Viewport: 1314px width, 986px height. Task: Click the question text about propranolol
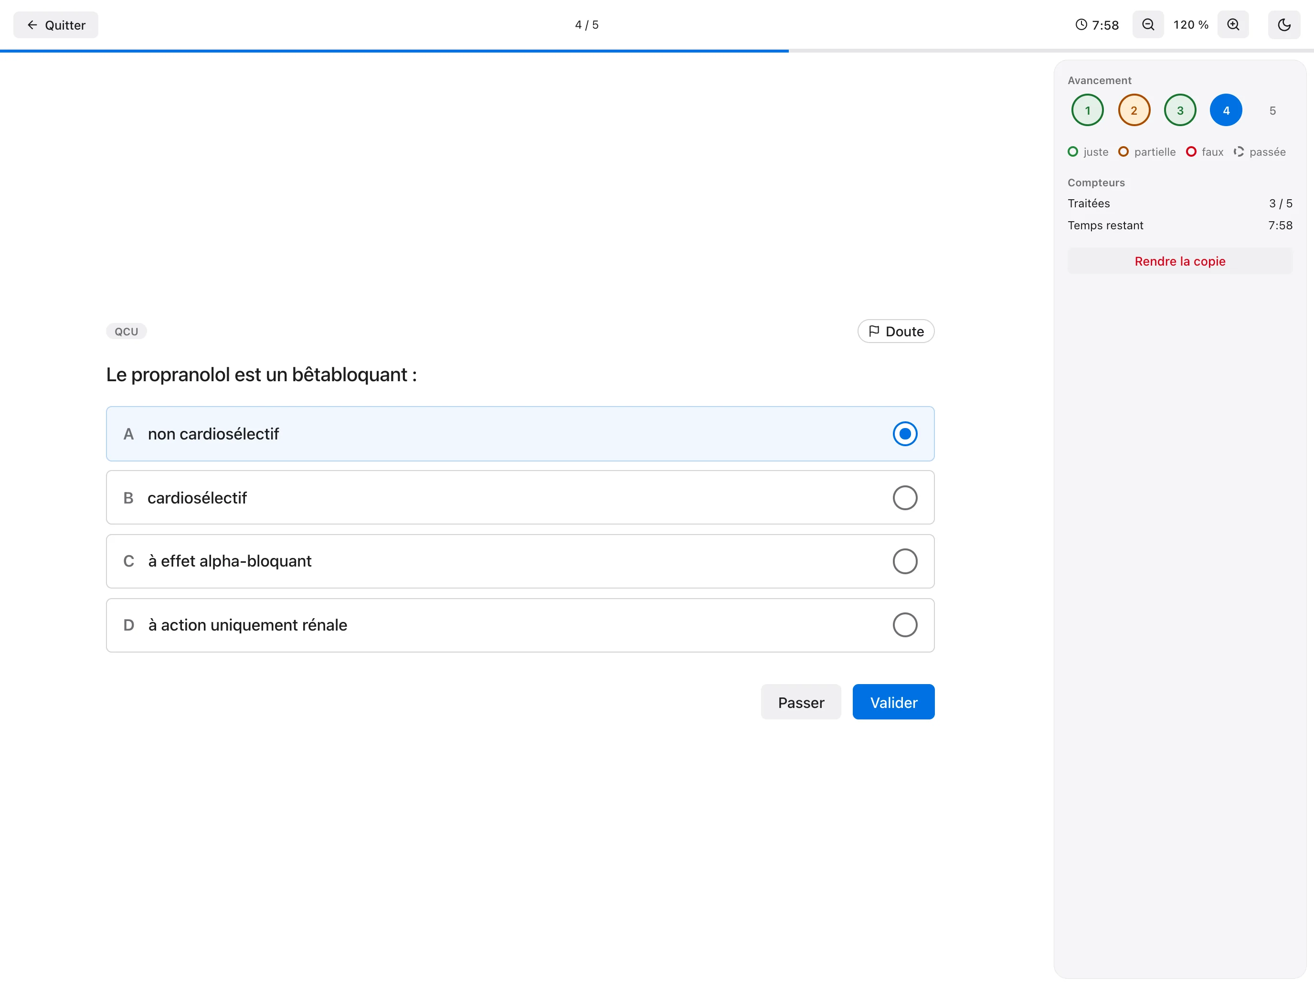[261, 375]
